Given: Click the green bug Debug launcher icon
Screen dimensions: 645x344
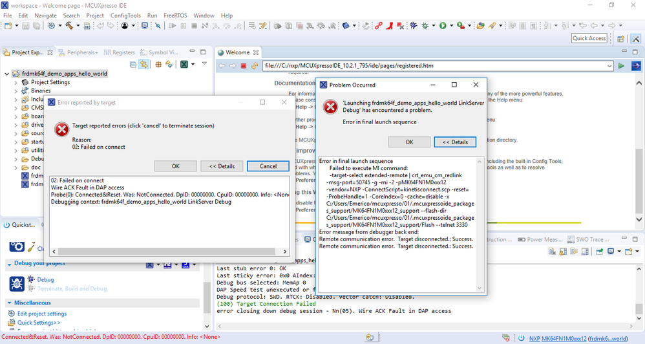Looking at the screenshot, I should click(x=425, y=25).
